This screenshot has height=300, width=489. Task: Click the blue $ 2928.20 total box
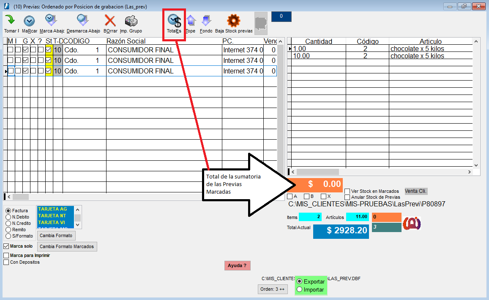[341, 231]
